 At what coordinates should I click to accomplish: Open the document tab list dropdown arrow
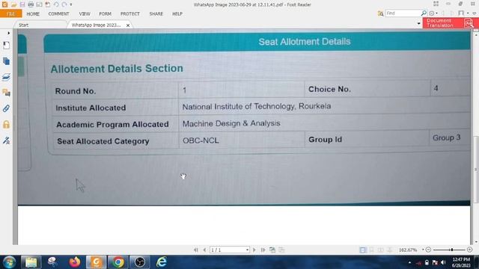[x=419, y=23]
